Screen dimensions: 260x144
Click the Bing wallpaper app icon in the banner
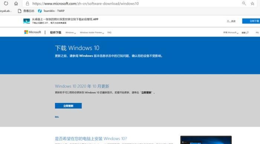(26, 21)
